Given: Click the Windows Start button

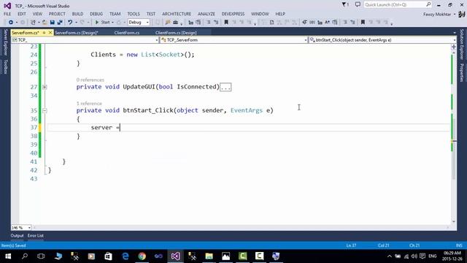Looking at the screenshot, I should (8, 256).
